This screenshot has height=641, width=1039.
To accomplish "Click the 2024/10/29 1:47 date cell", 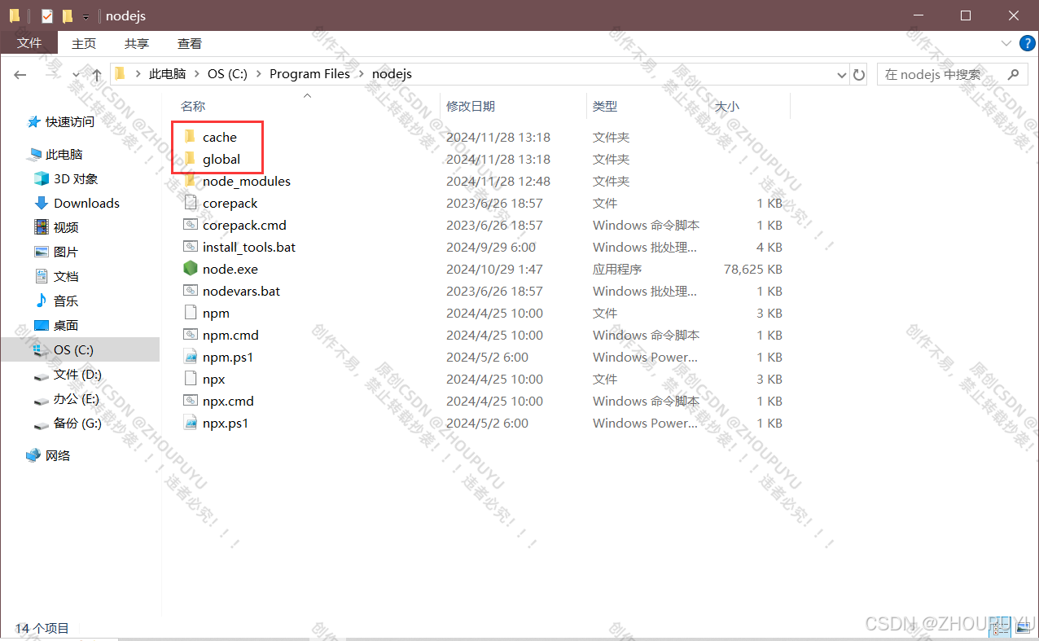I will pyautogui.click(x=494, y=269).
